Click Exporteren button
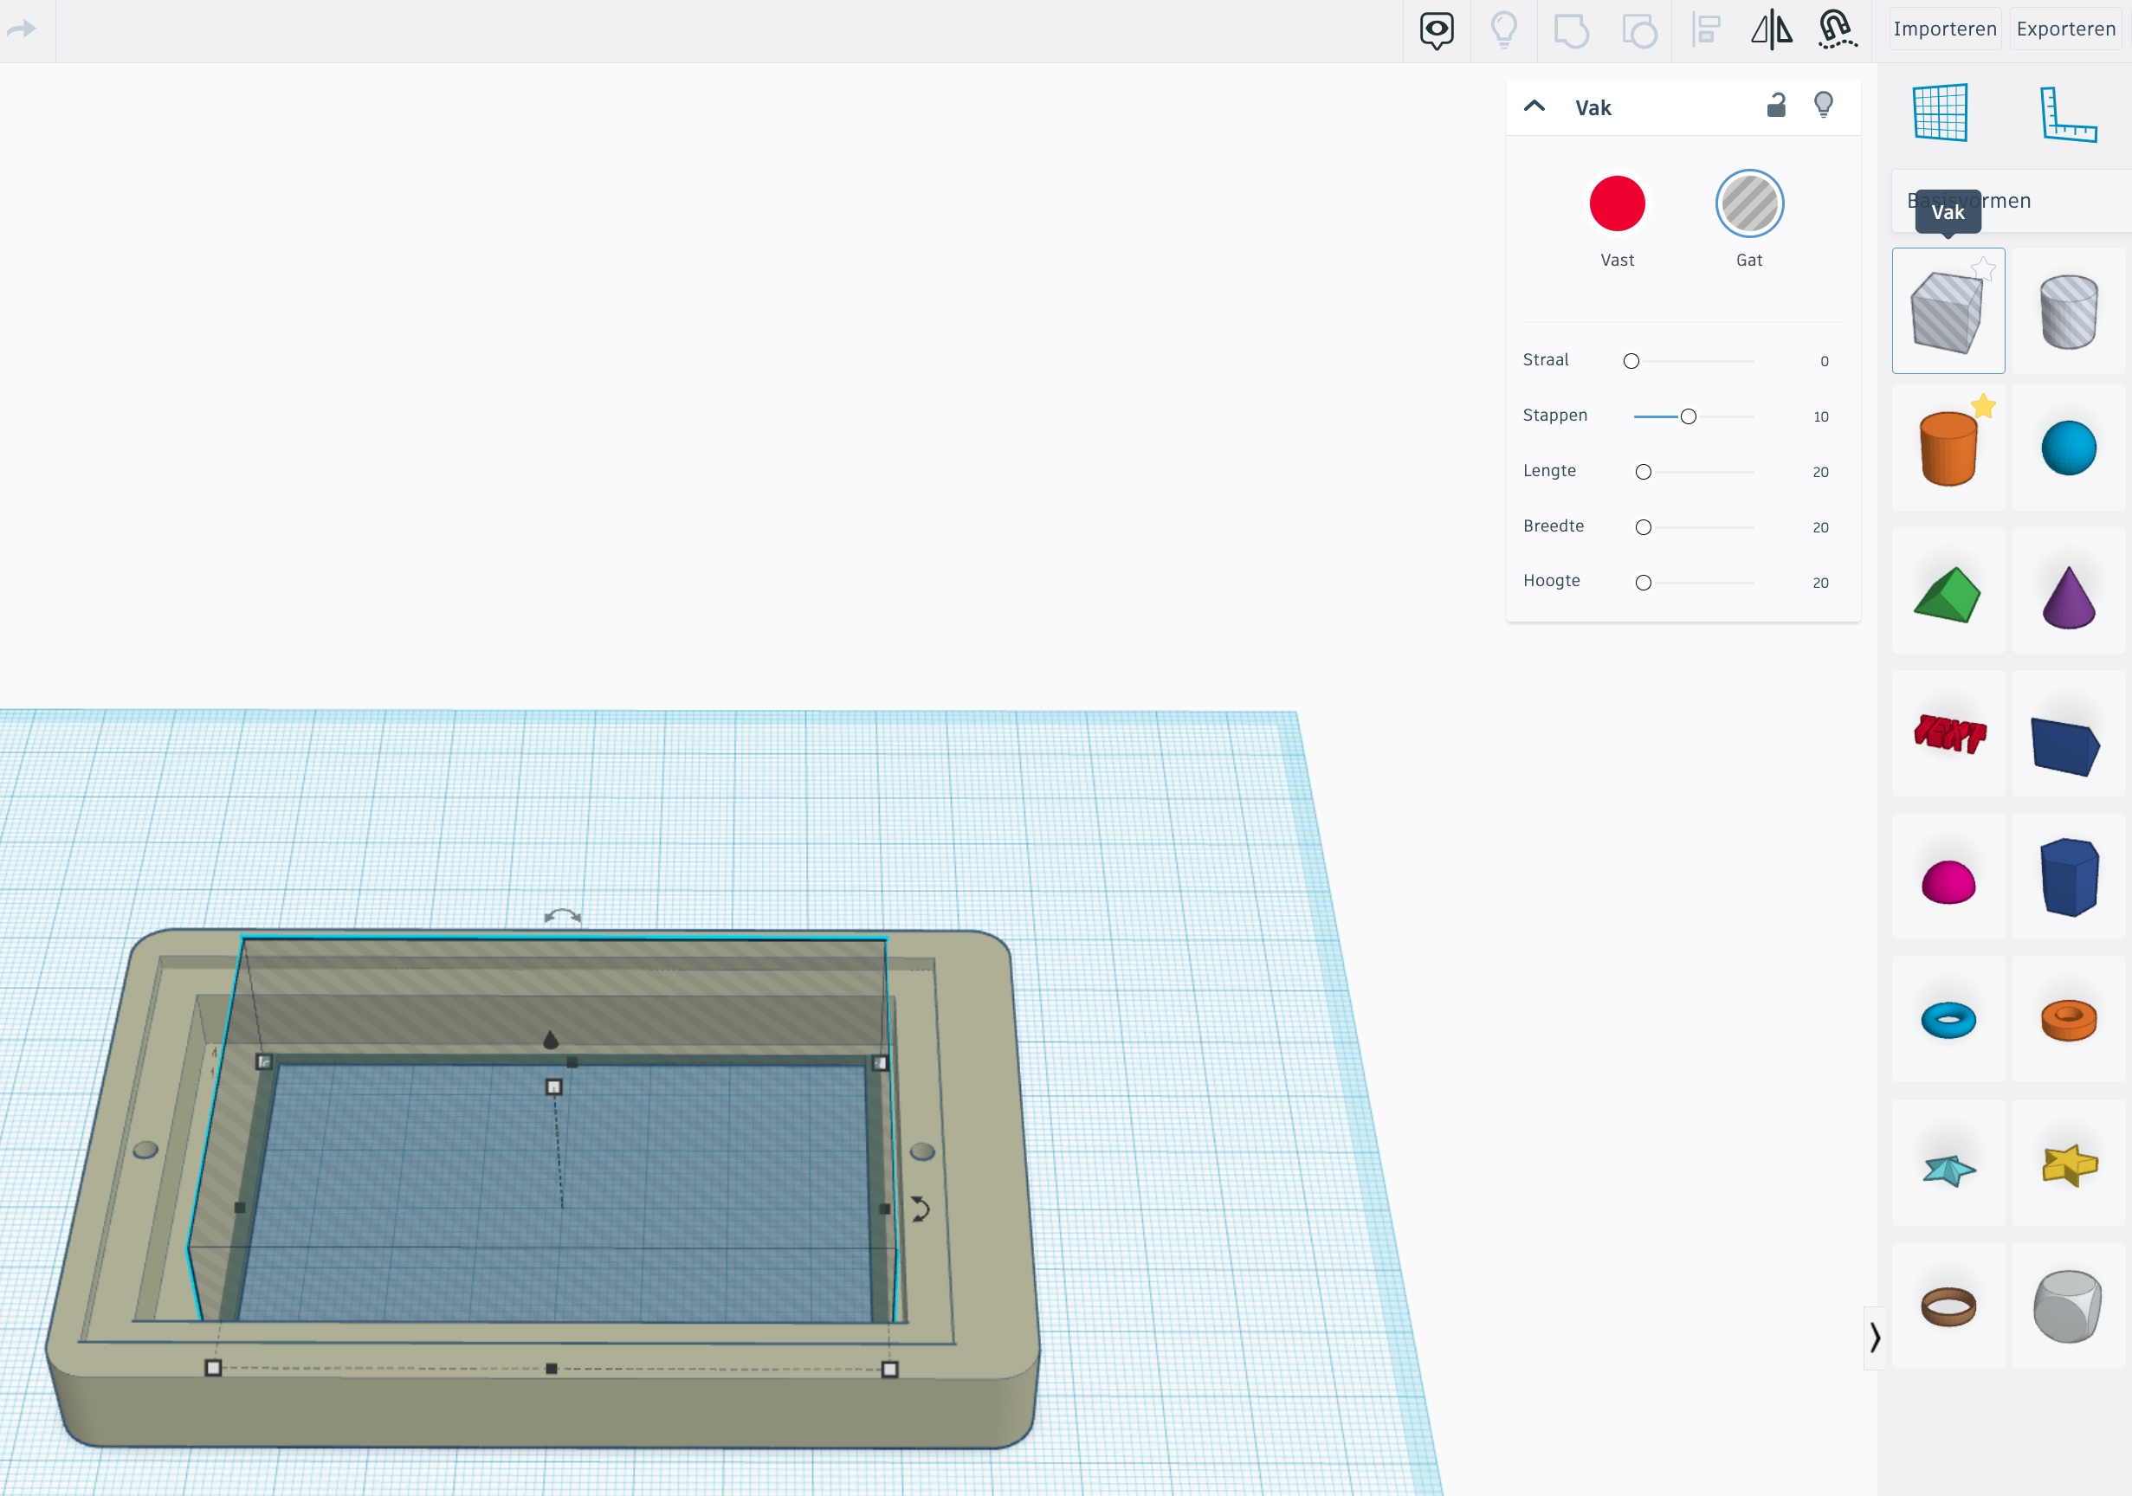This screenshot has width=2132, height=1496. tap(2065, 29)
